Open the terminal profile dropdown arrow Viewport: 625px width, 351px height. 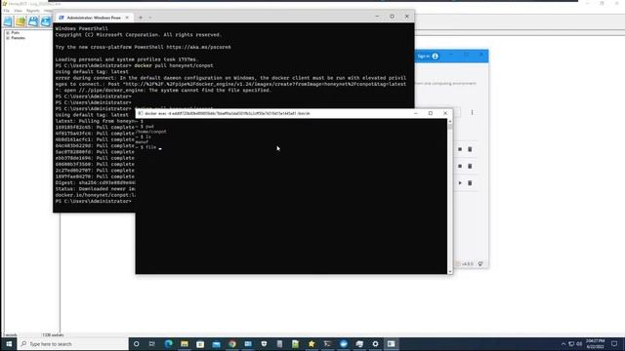coord(149,18)
